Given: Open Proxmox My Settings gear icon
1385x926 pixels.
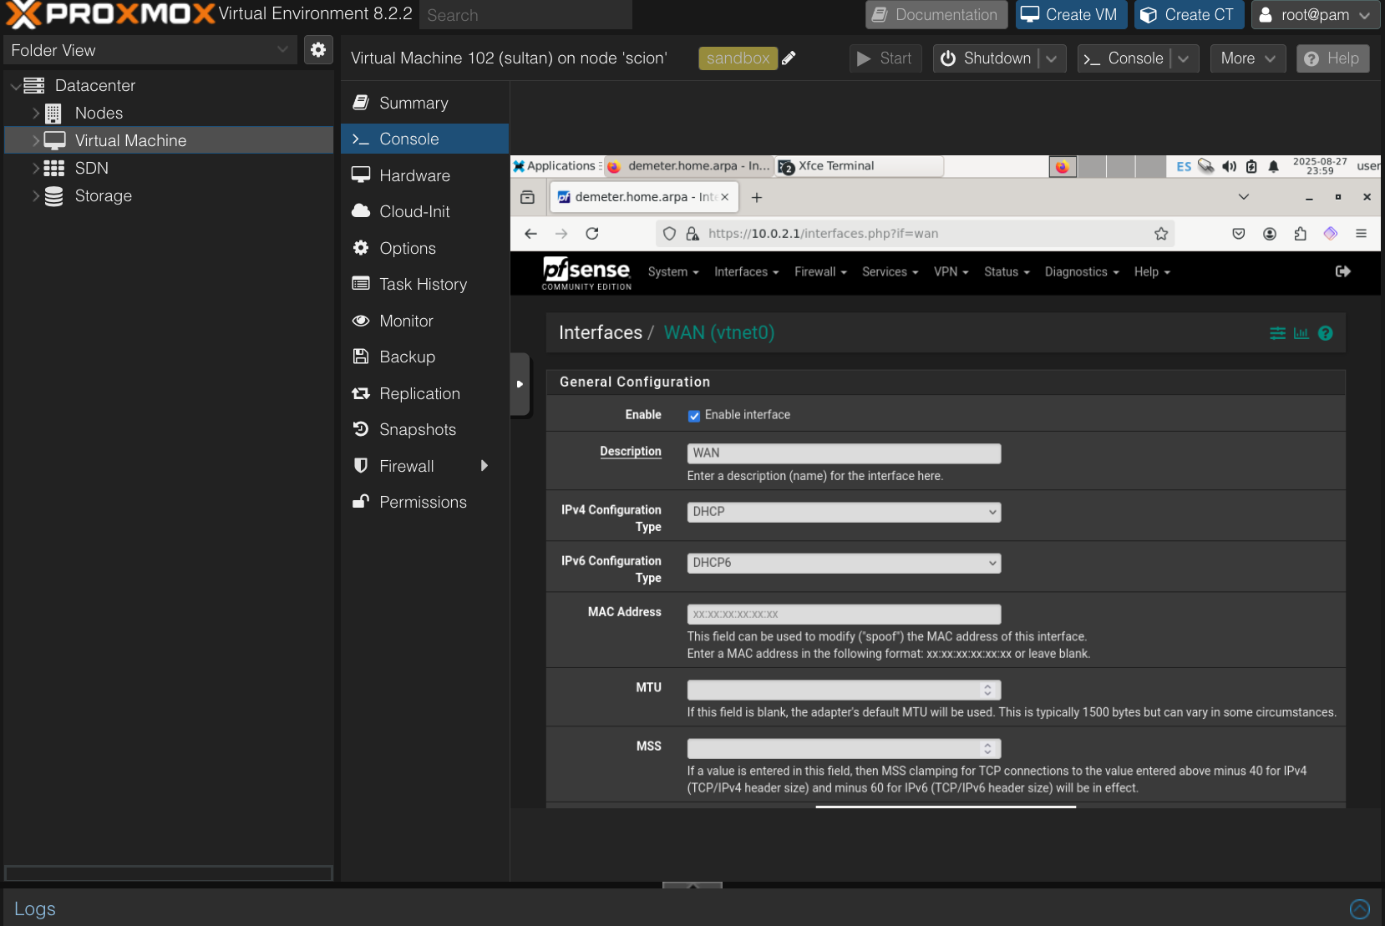Looking at the screenshot, I should pos(317,49).
